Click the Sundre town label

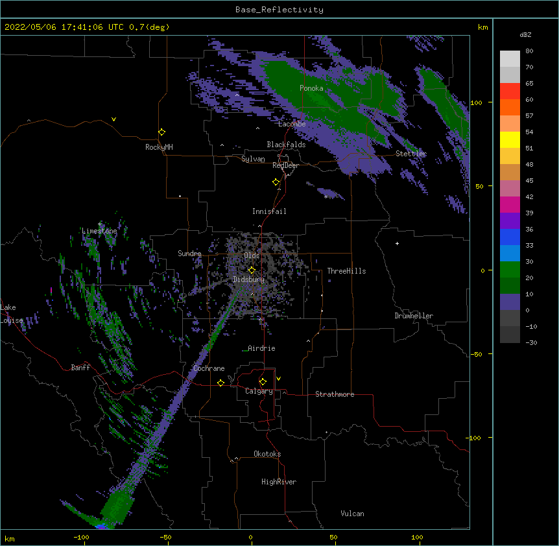coord(189,254)
